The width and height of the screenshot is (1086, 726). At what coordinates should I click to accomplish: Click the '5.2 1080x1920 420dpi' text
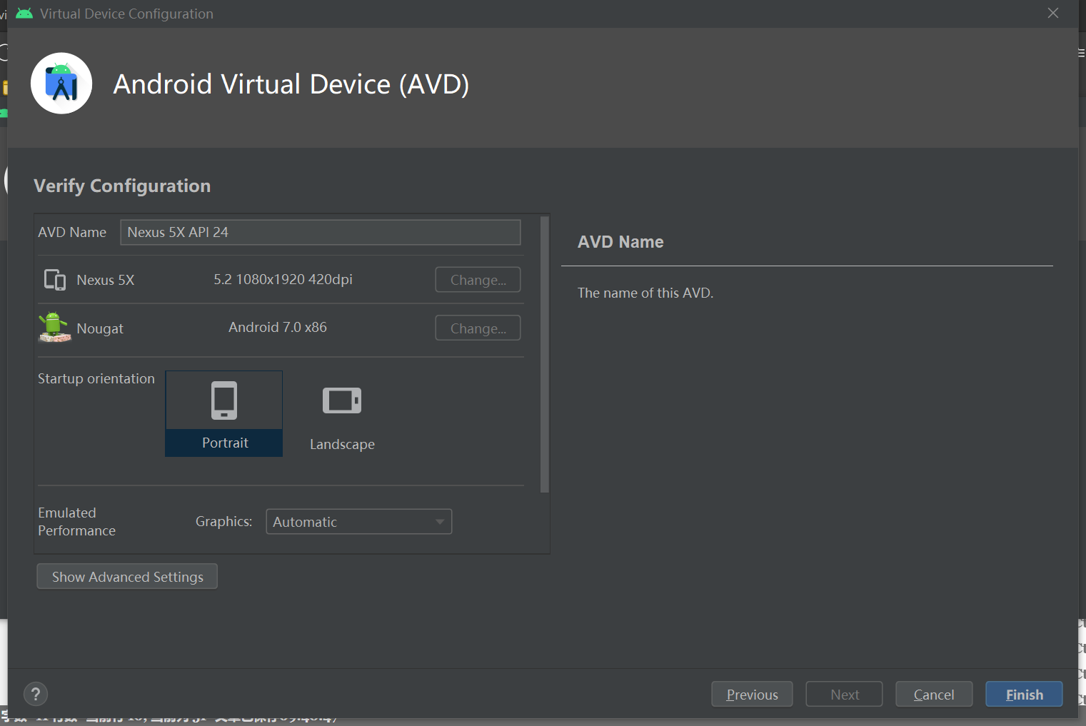click(x=283, y=279)
